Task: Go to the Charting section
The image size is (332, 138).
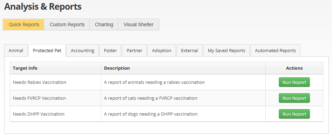Action: [104, 24]
